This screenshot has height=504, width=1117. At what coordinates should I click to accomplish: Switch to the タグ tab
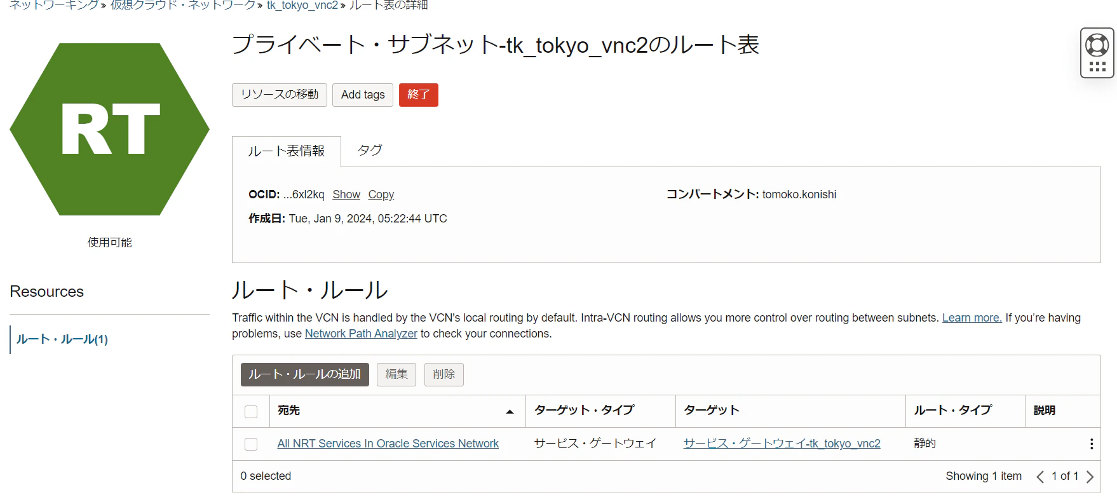click(x=370, y=150)
